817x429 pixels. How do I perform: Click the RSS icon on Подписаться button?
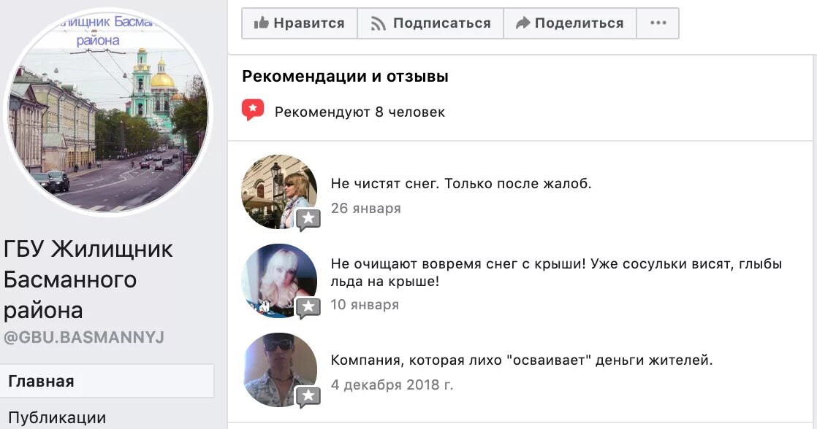coord(378,23)
